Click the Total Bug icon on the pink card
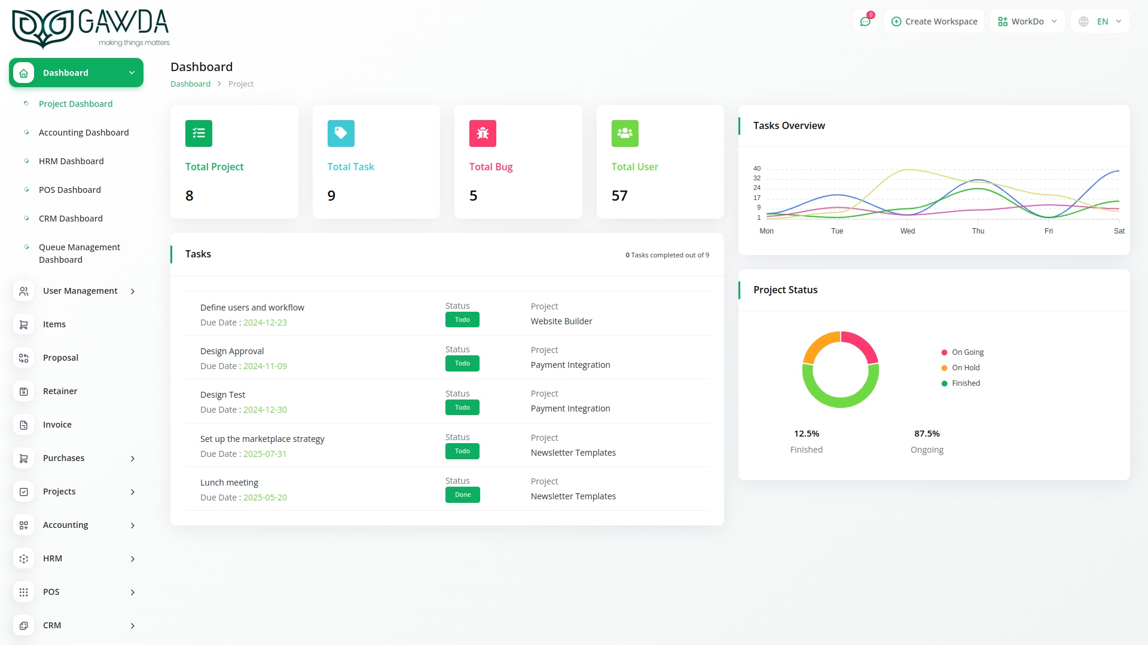Image resolution: width=1148 pixels, height=645 pixels. 483,133
